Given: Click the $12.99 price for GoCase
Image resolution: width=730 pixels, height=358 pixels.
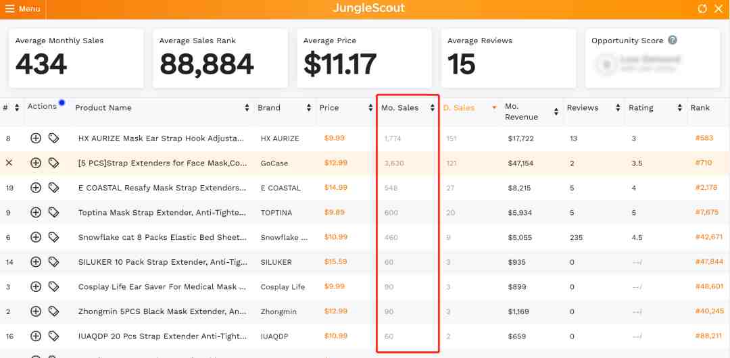Looking at the screenshot, I should [x=335, y=163].
